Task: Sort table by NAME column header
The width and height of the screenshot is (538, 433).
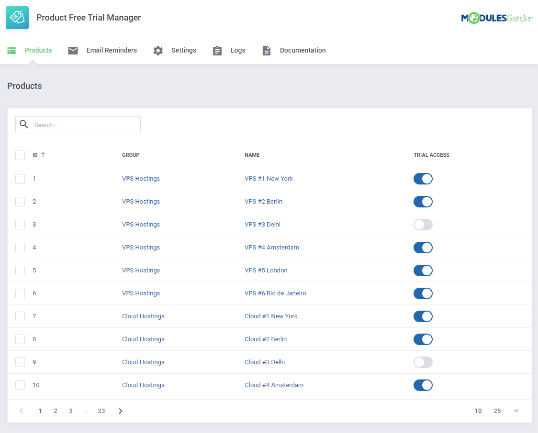Action: pyautogui.click(x=252, y=155)
